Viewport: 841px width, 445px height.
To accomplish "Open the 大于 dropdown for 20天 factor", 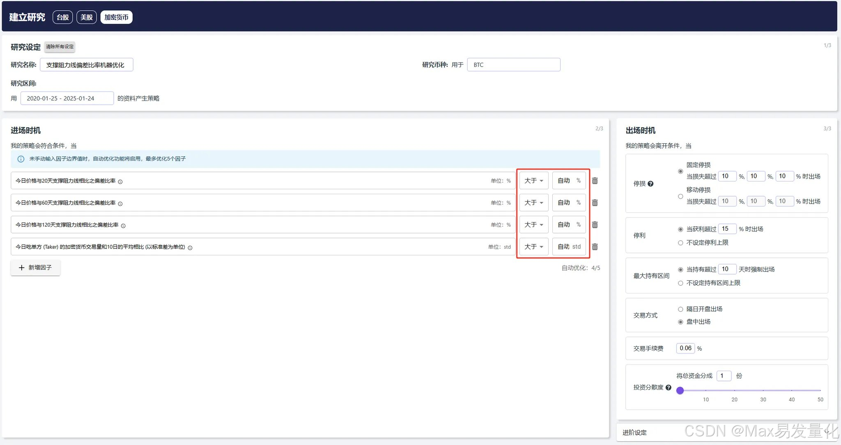I will [x=534, y=181].
